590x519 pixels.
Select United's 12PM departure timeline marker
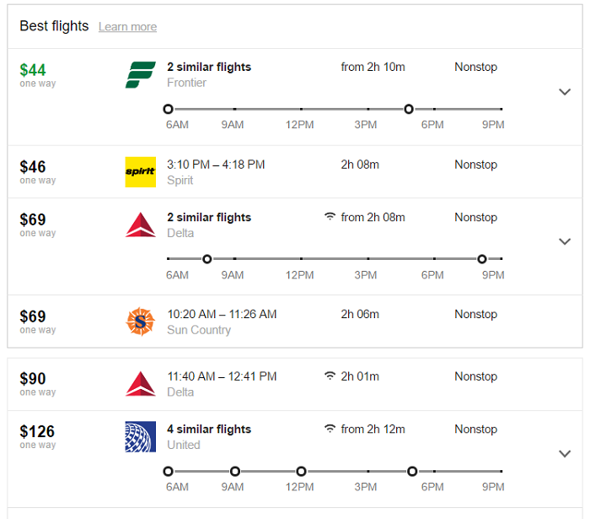[301, 471]
